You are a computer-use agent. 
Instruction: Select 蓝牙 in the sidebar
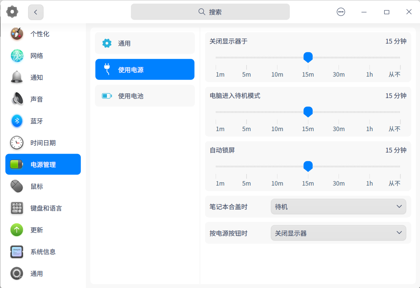pyautogui.click(x=43, y=121)
